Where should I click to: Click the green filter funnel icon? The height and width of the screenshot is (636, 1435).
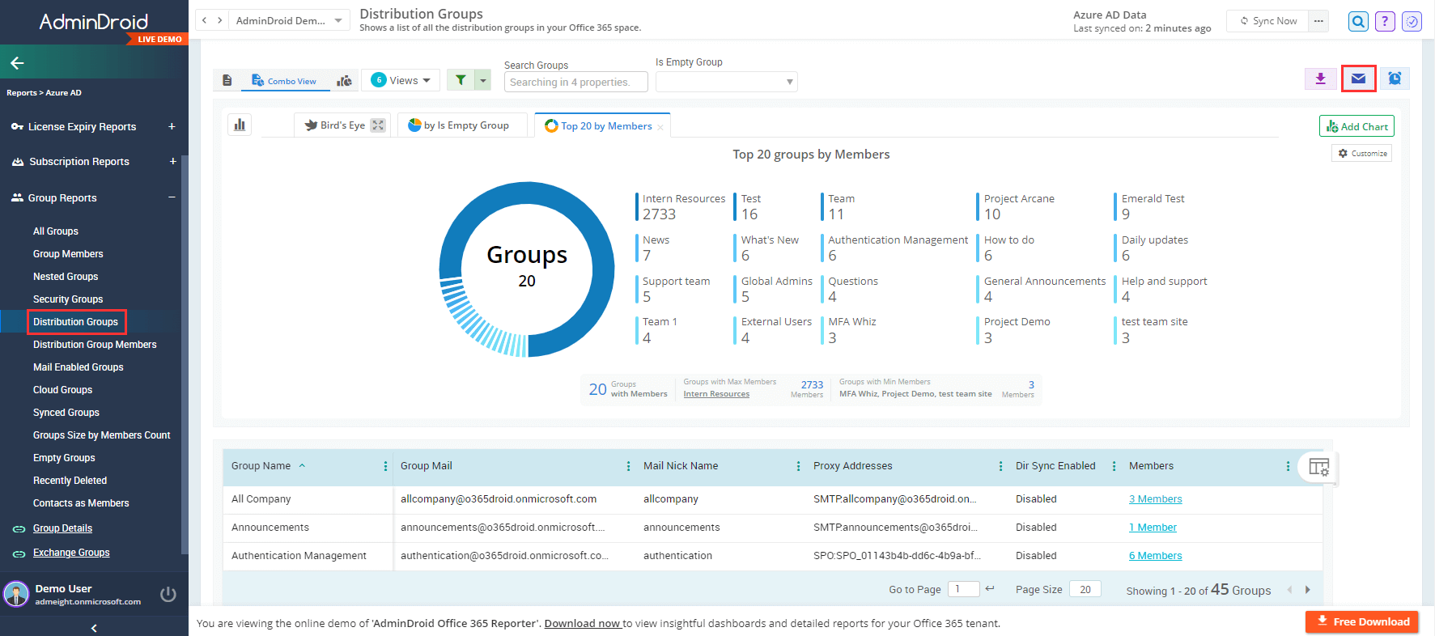pyautogui.click(x=461, y=79)
